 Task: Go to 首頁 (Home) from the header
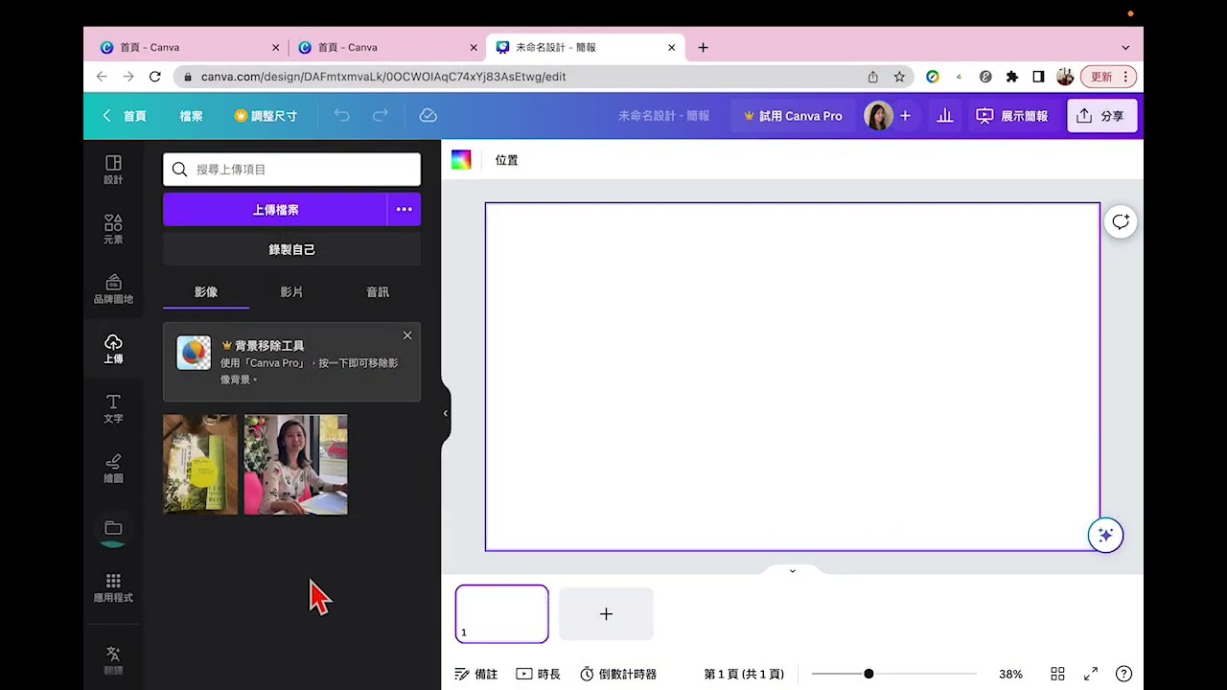click(x=125, y=116)
